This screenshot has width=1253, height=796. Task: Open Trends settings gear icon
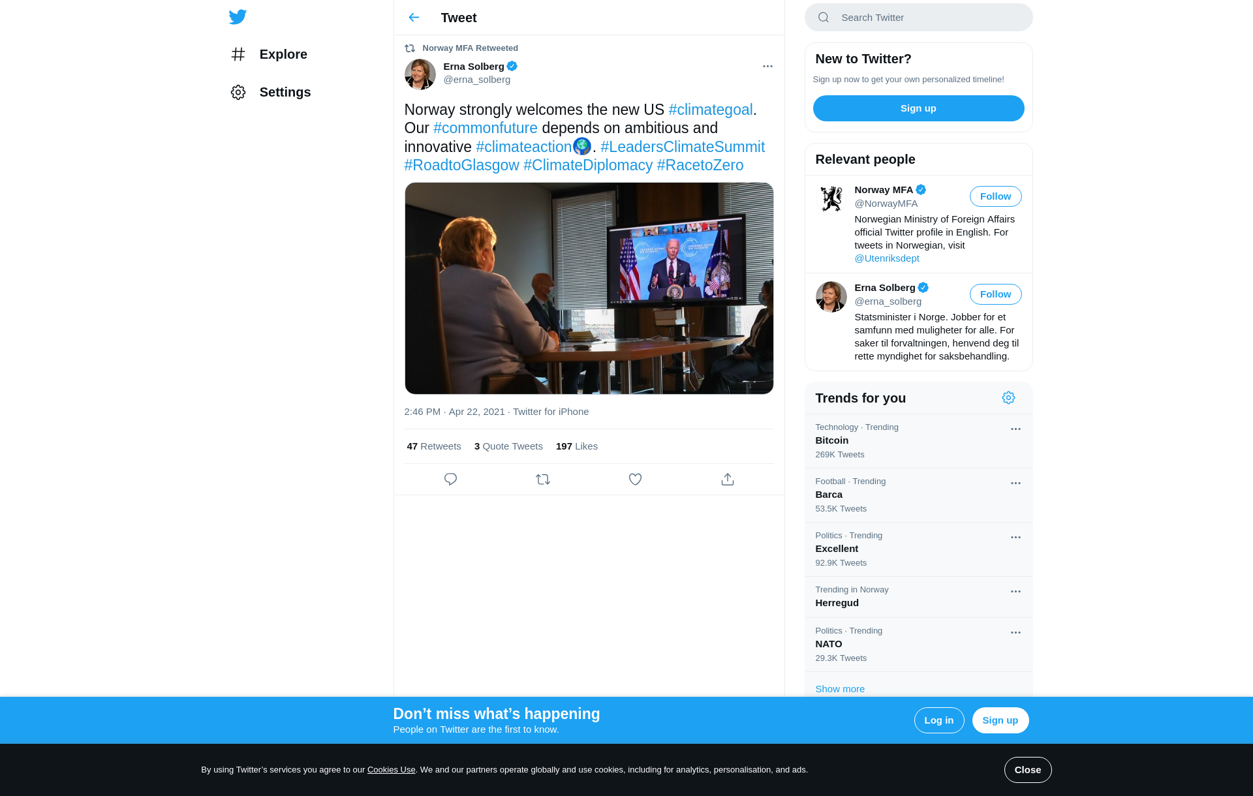(1008, 398)
